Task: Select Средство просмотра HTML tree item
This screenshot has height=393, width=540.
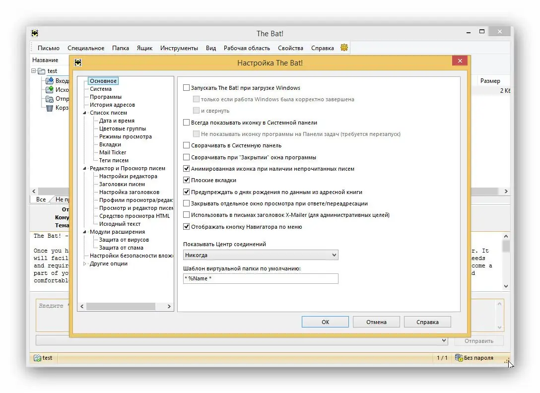Action: 135,216
